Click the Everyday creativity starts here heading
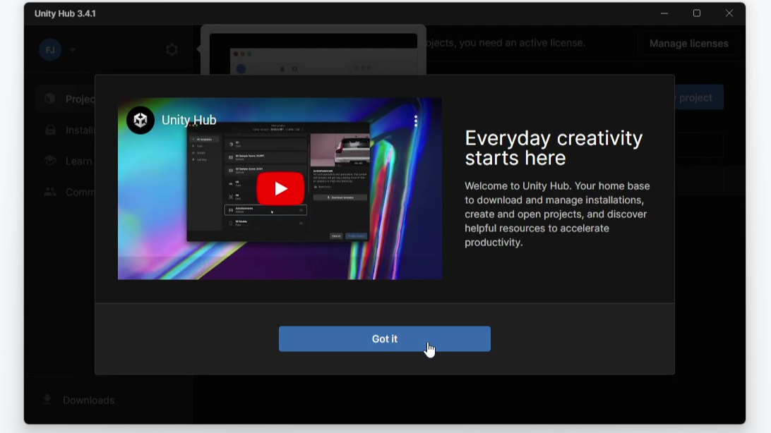The image size is (771, 433). coord(554,148)
